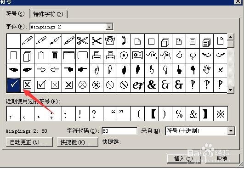Click the 字符代码 input field
Image resolution: width=244 pixels, height=169 pixels.
pyautogui.click(x=119, y=131)
